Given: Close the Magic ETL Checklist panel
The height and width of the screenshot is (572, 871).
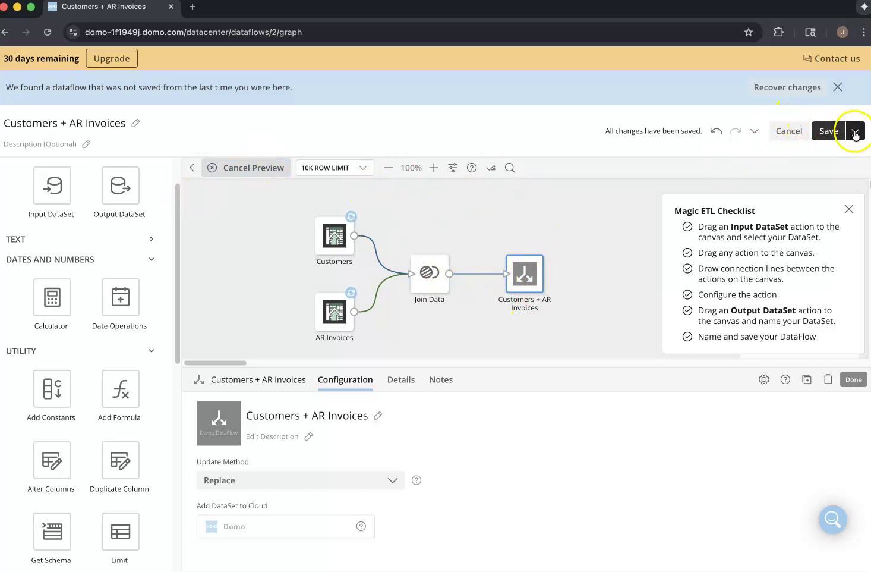Looking at the screenshot, I should point(849,209).
